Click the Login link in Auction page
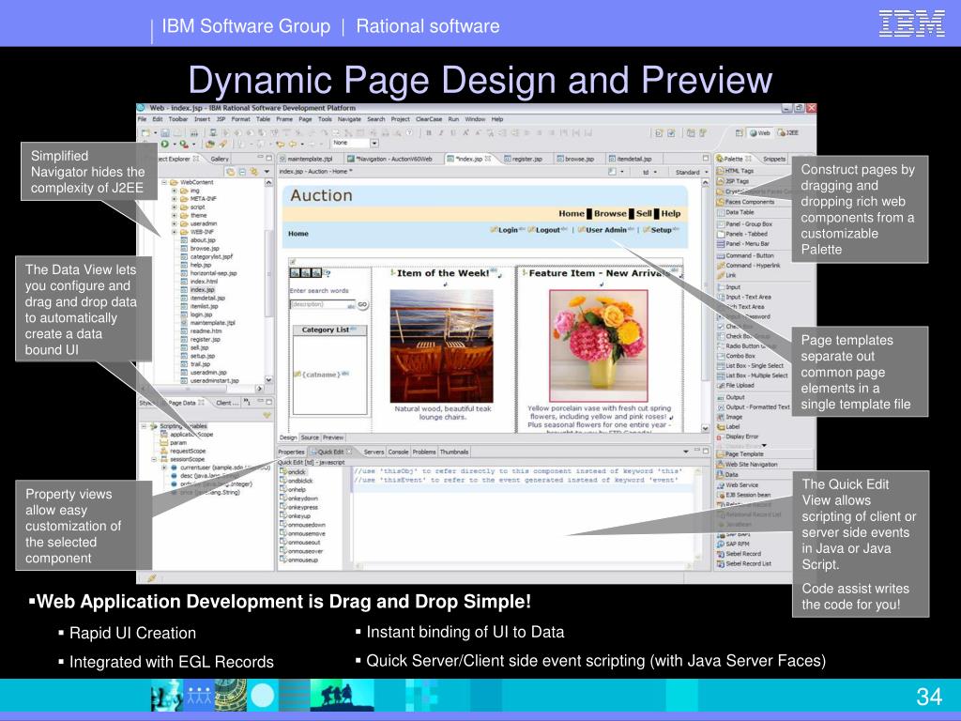The height and width of the screenshot is (721, 961). point(508,230)
